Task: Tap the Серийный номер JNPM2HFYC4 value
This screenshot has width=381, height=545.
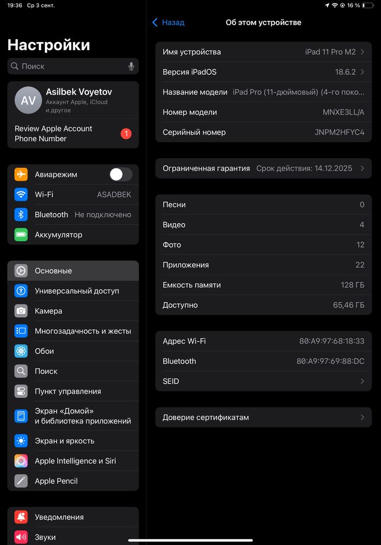Action: (x=340, y=133)
